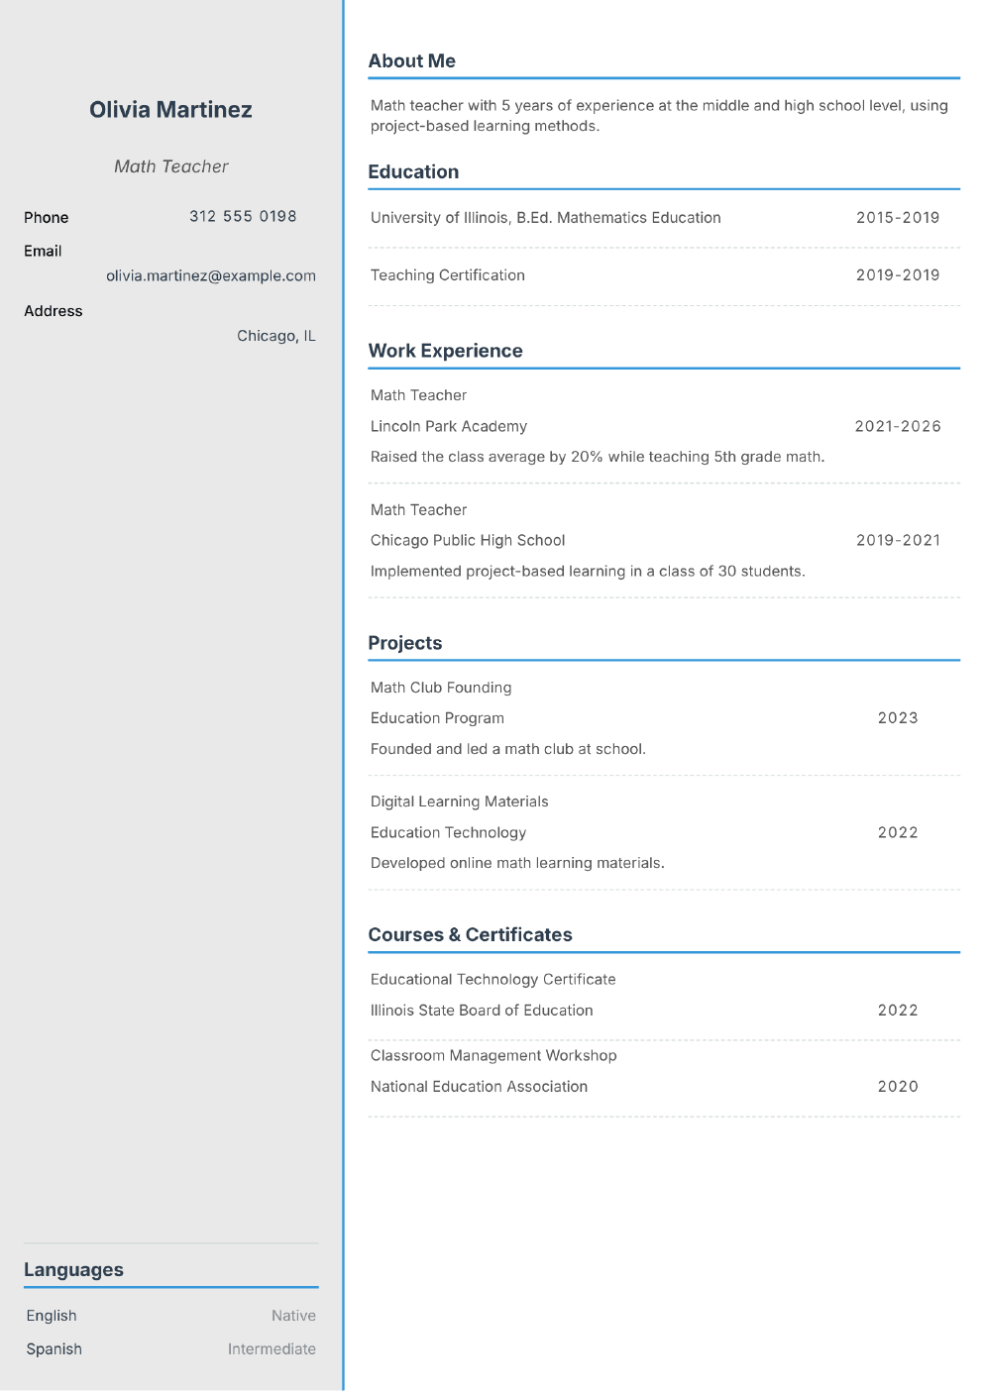Viewport: 984px width, 1391px height.
Task: Select Educational Technology Certificate title
Action: coord(492,980)
